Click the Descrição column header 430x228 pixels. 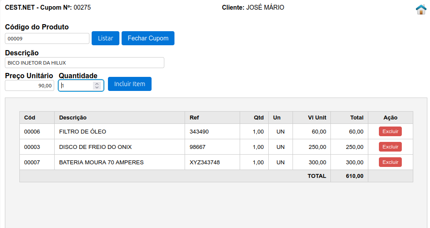[x=73, y=118]
